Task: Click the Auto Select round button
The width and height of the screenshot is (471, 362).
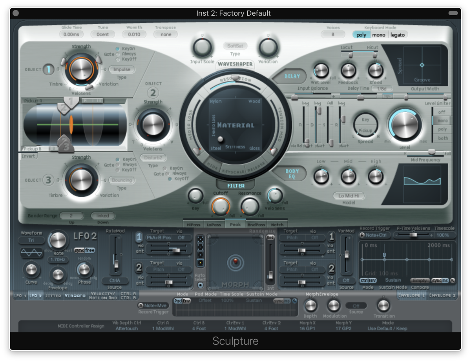Action: (x=200, y=285)
